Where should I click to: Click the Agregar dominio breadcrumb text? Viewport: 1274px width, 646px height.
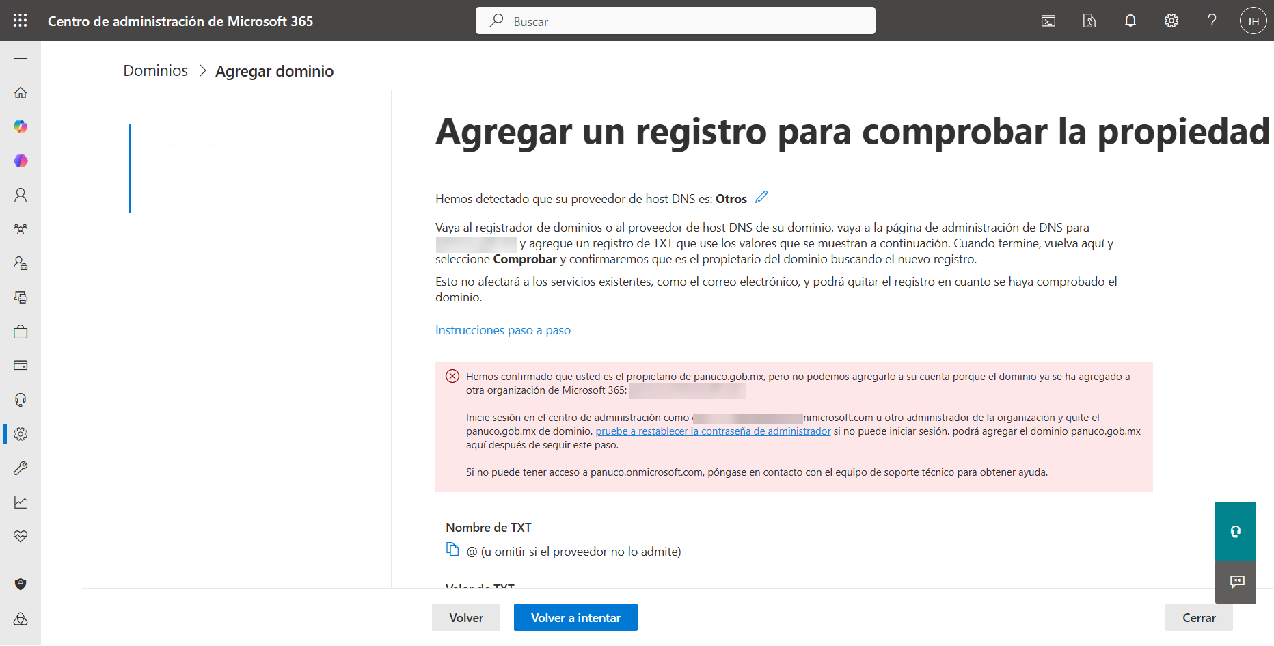click(x=275, y=71)
